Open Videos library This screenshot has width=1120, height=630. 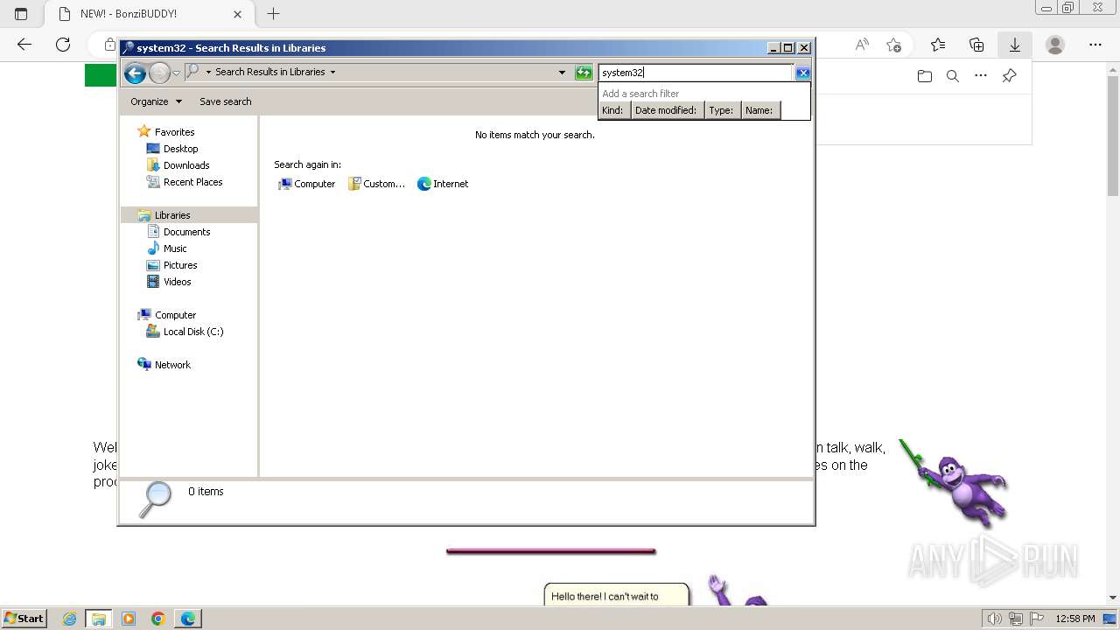[x=177, y=282]
